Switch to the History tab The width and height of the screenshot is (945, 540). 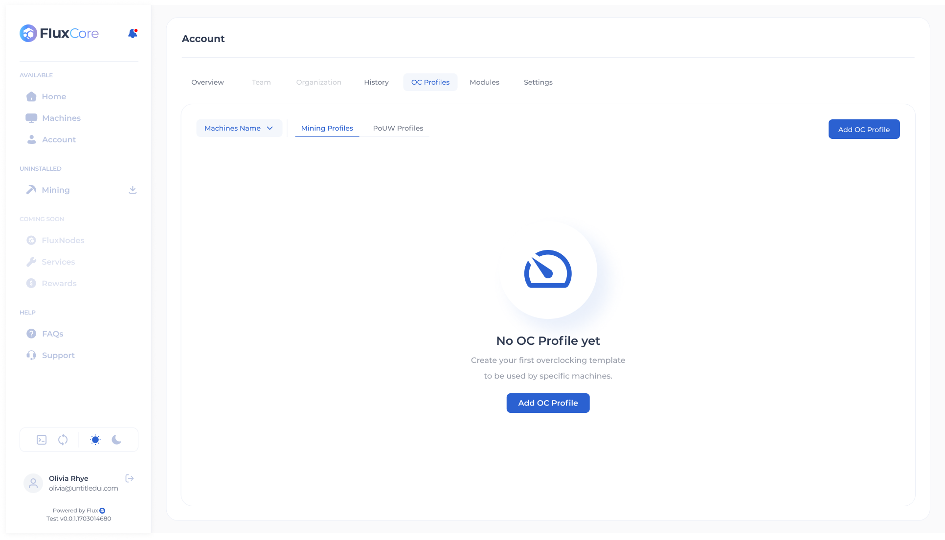(x=376, y=82)
